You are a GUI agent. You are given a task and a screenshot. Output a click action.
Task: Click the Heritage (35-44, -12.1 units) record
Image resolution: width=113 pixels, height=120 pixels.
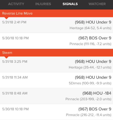[x=90, y=67]
